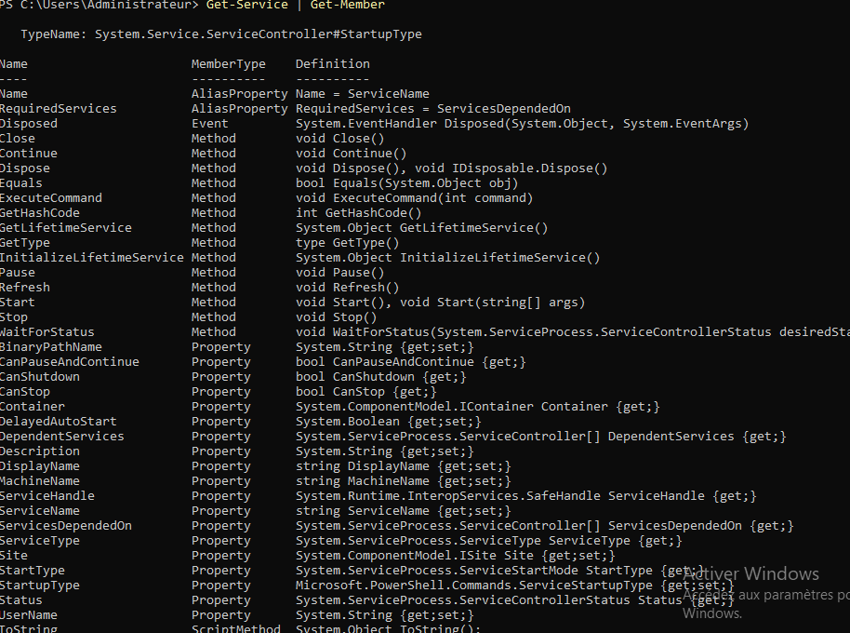Click the CanPauseAndContinue property entry

70,361
